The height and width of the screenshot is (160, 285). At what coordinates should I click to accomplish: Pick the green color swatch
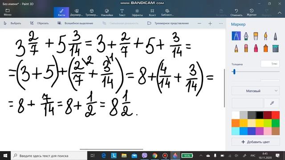click(276, 123)
